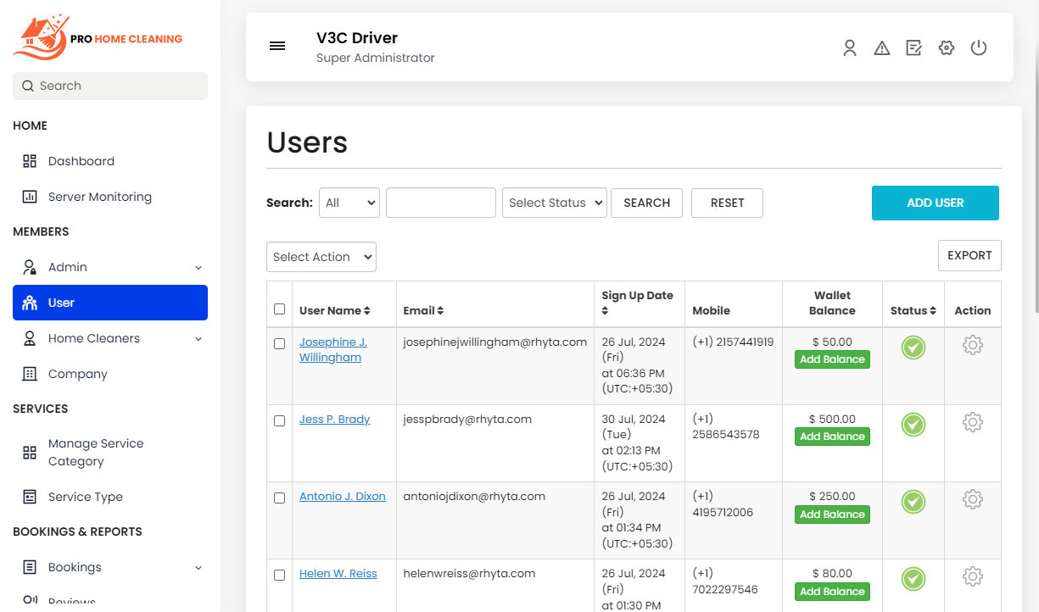Click inside the sidebar search field
The image size is (1039, 612).
click(109, 86)
